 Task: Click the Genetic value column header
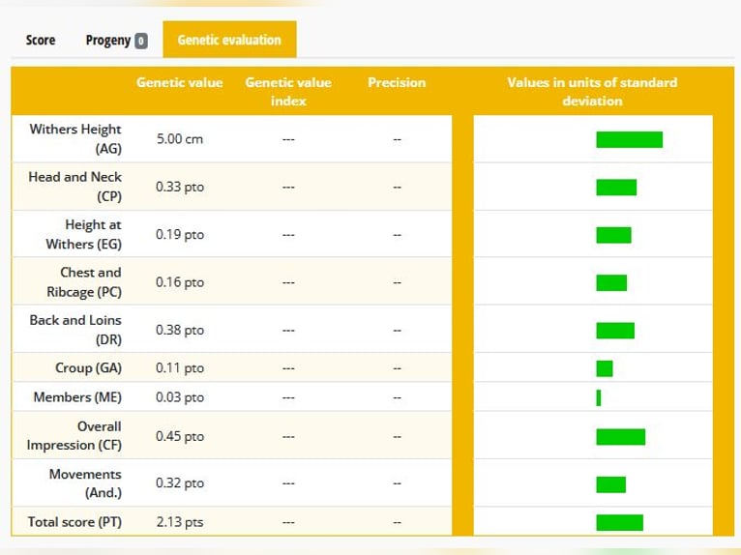[x=180, y=82]
